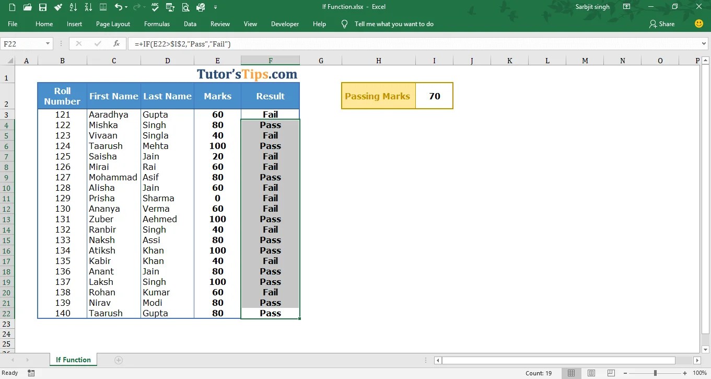Apply Format Painter from Quick Access Toolbar

click(58, 7)
